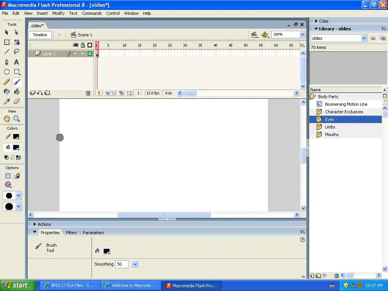Toggle Onion Skin Outlines button
The image size is (388, 291).
(x=114, y=93)
